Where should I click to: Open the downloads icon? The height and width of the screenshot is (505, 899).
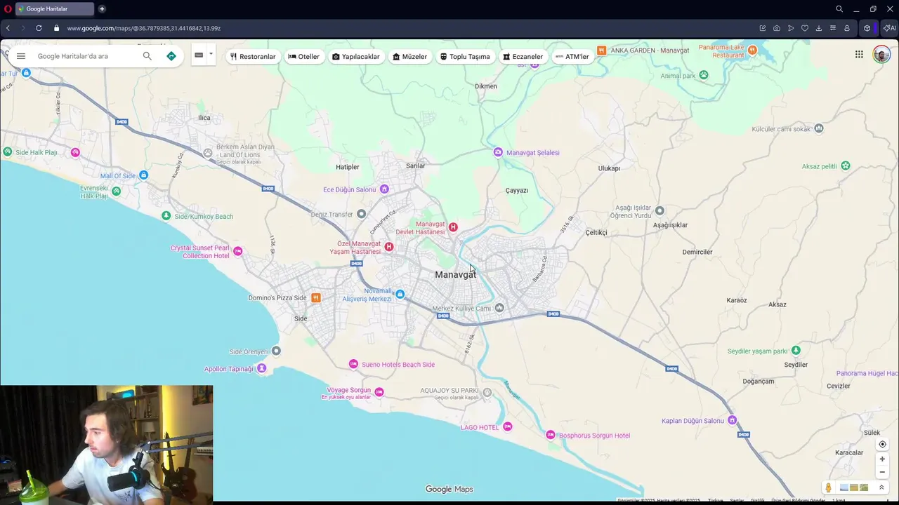(x=819, y=28)
